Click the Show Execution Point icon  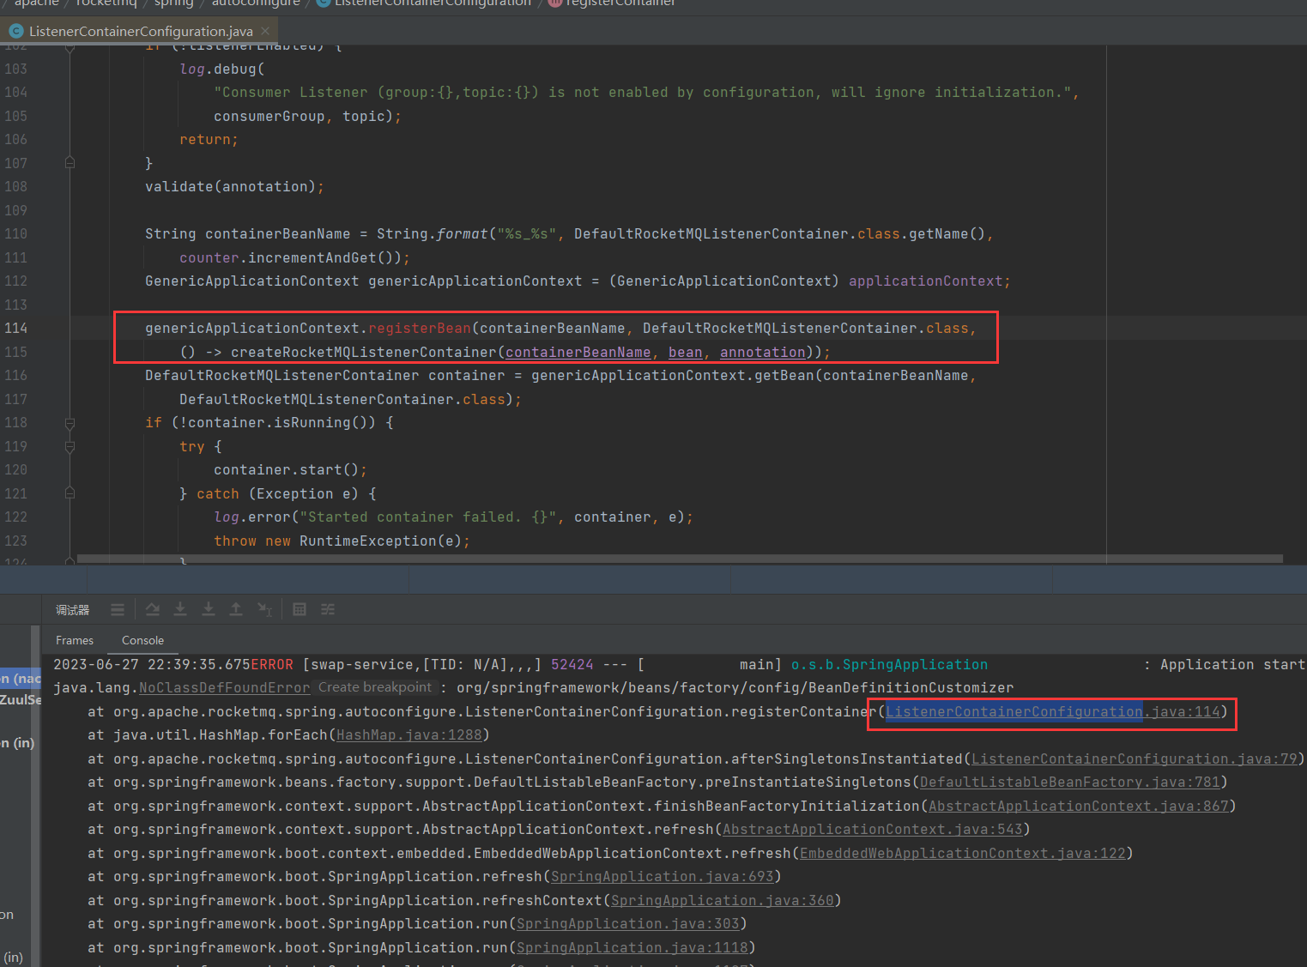118,609
